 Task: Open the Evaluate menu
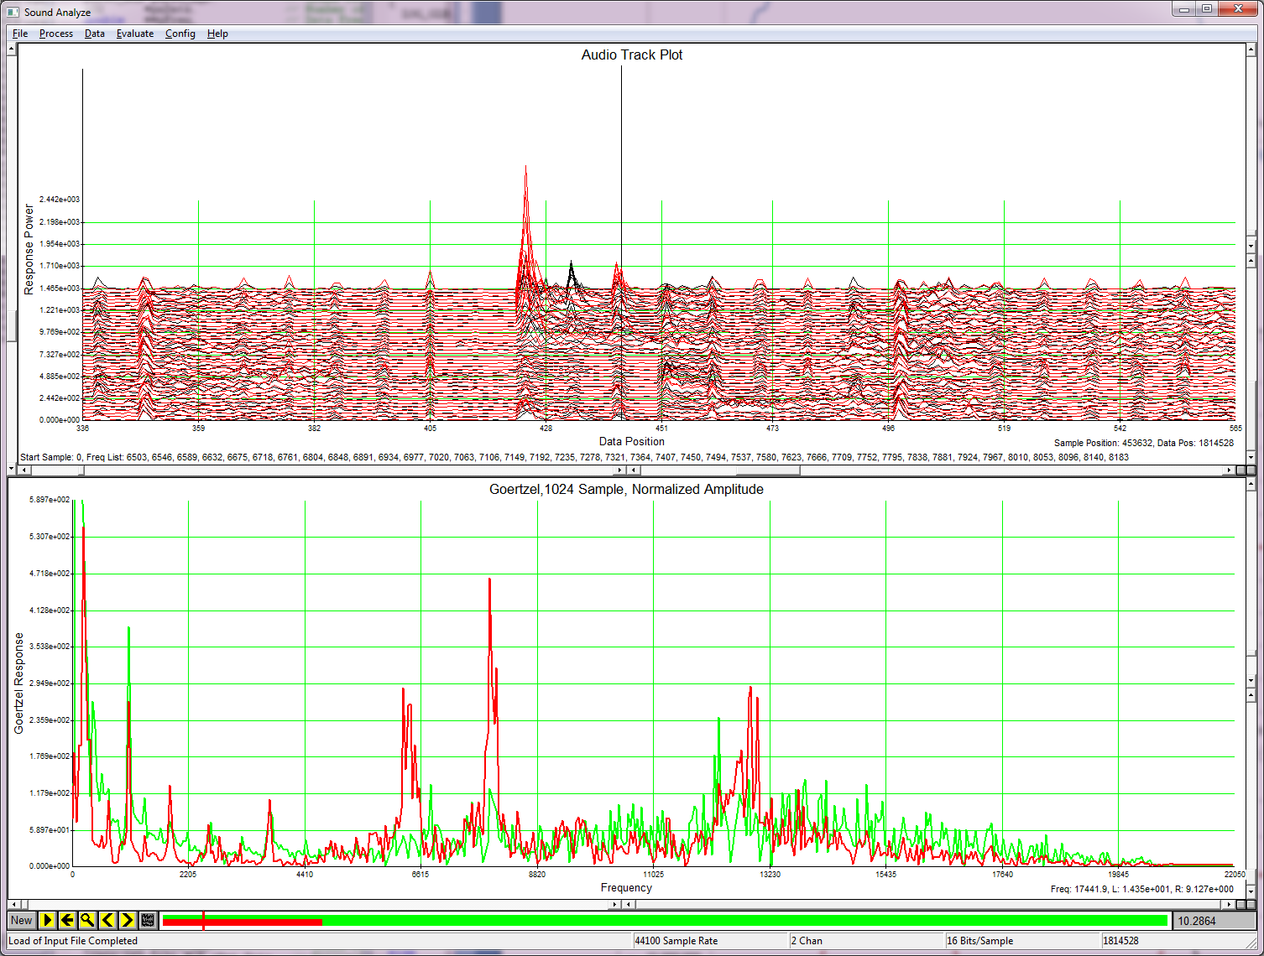tap(135, 34)
